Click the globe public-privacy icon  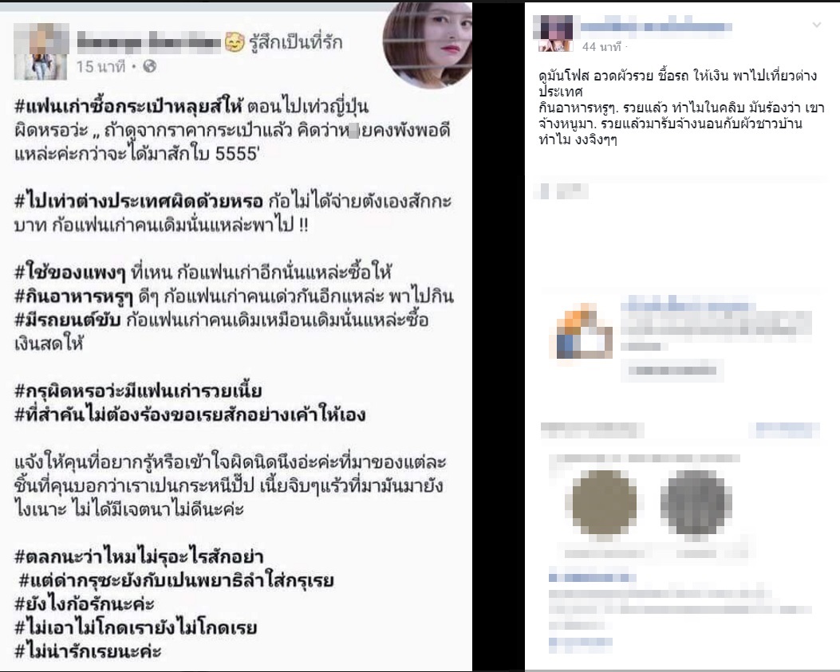(150, 66)
